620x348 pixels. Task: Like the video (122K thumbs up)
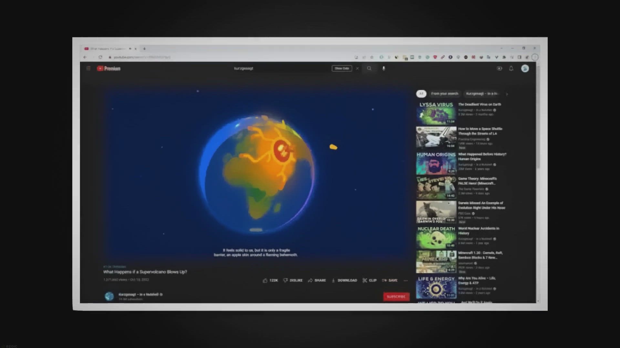coord(270,280)
